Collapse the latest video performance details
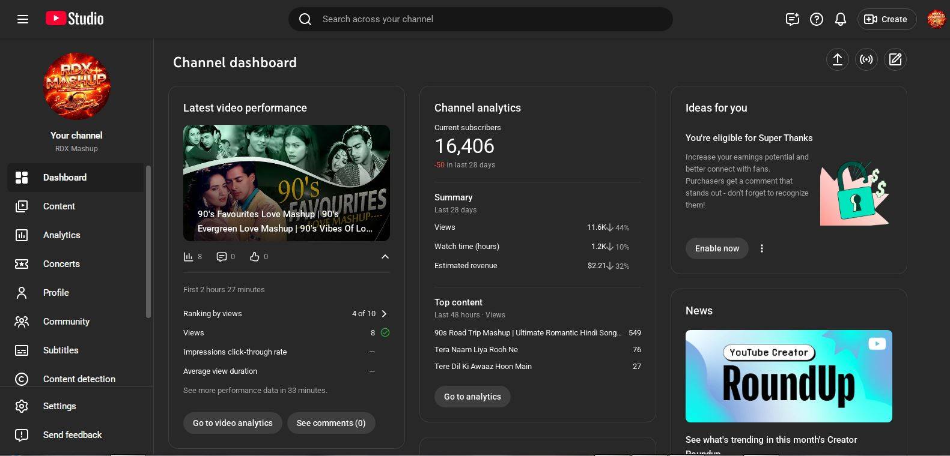Screen dimensions: 950x456 385,257
